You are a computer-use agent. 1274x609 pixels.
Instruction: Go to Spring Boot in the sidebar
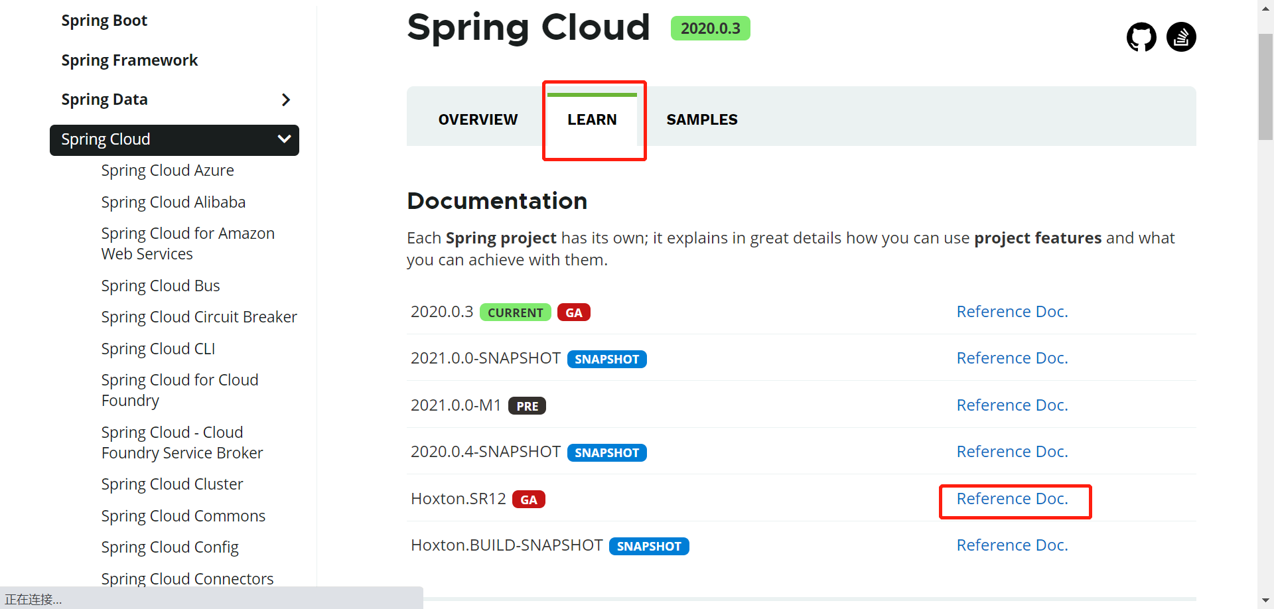pos(104,21)
